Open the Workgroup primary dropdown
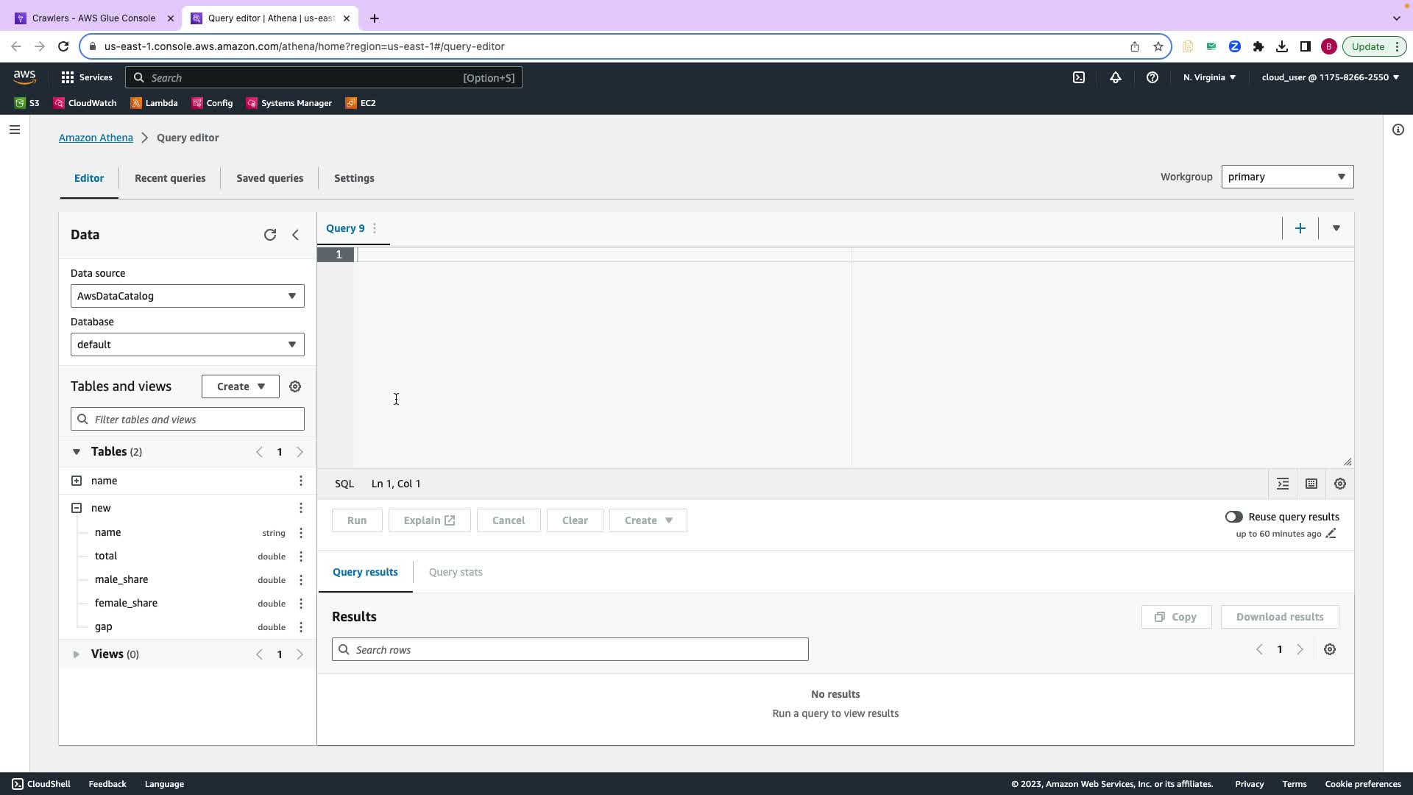1413x795 pixels. pos(1286,177)
